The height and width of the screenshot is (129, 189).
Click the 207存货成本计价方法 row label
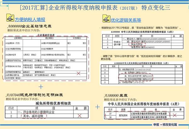coord(13,66)
